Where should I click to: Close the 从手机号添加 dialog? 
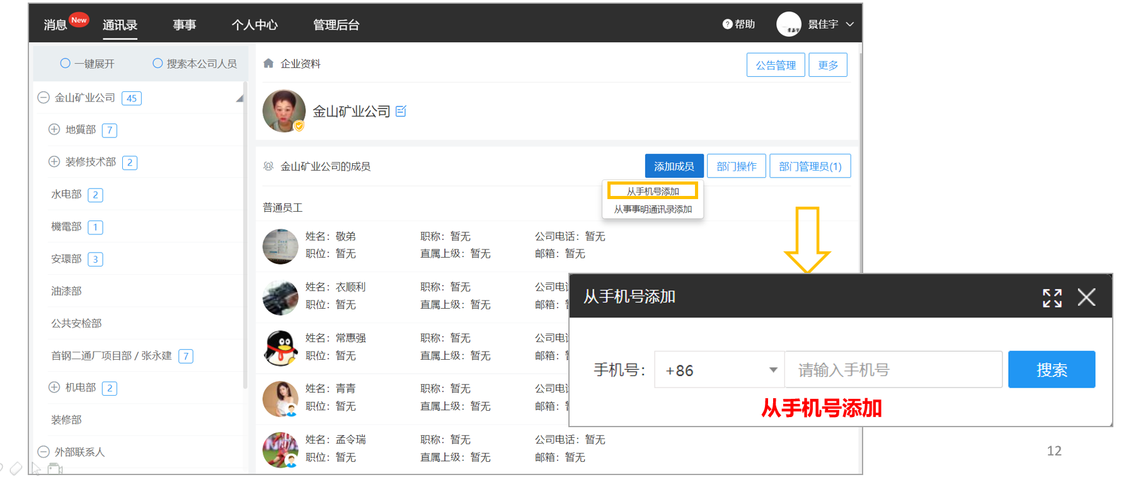pyautogui.click(x=1086, y=297)
